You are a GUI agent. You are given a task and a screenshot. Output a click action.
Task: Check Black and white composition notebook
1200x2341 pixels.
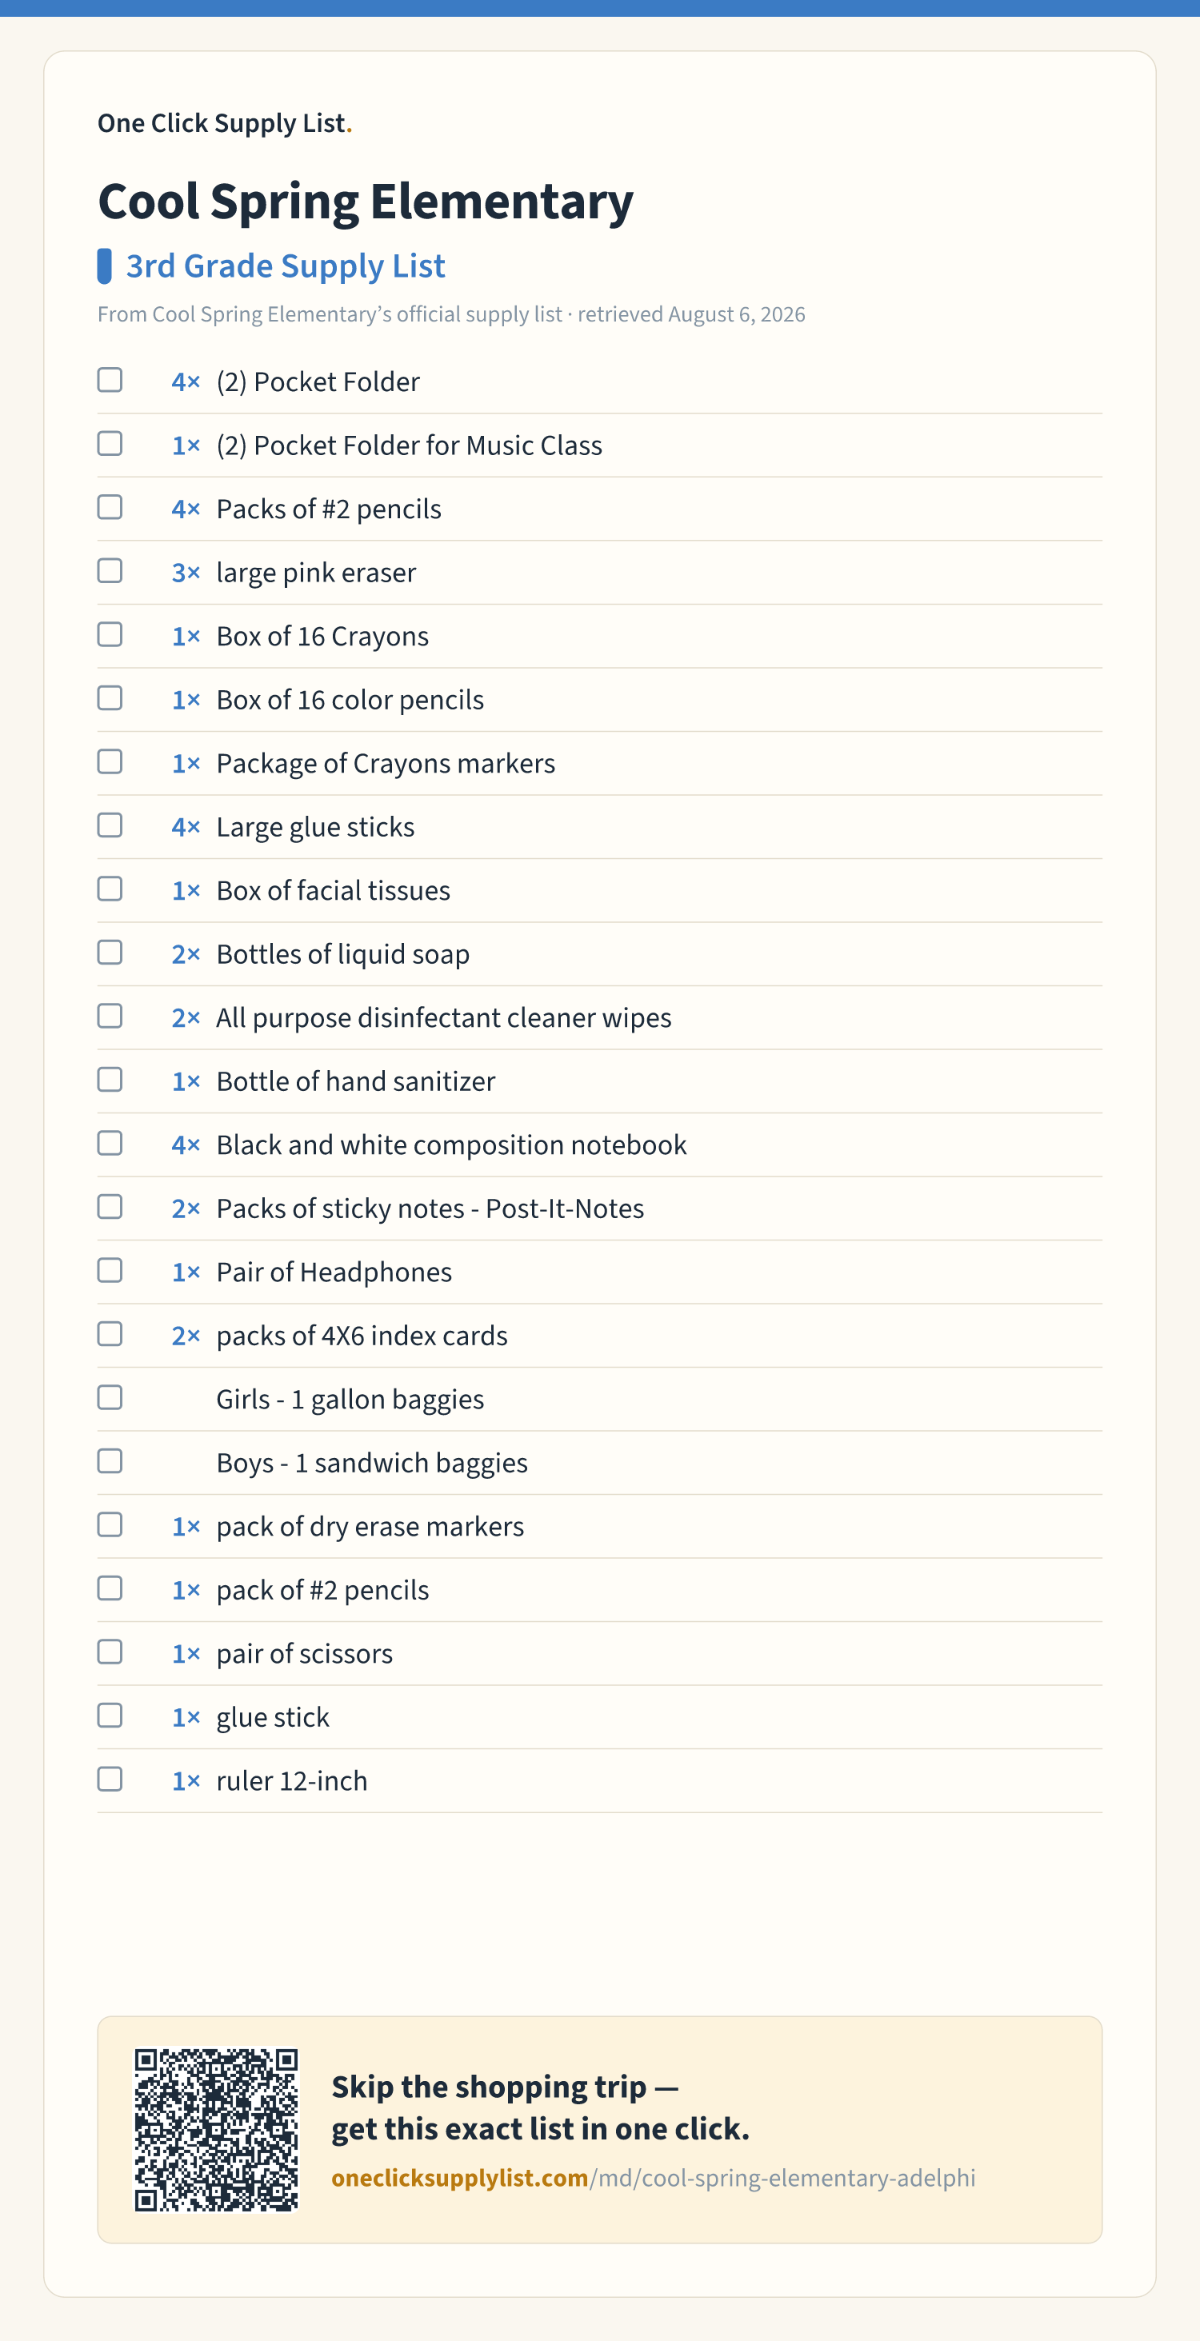tap(110, 1143)
